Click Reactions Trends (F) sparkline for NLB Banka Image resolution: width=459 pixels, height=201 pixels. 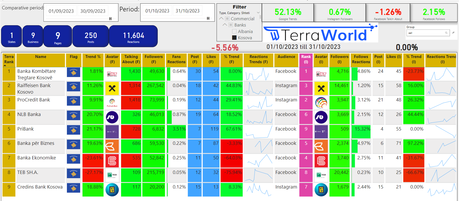(x=259, y=117)
